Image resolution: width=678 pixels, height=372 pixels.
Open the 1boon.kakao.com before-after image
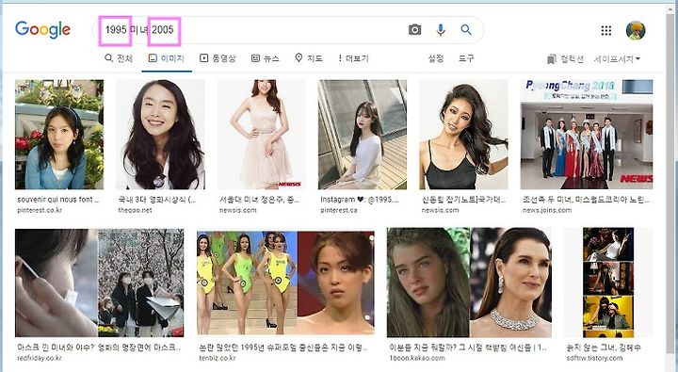(469, 283)
